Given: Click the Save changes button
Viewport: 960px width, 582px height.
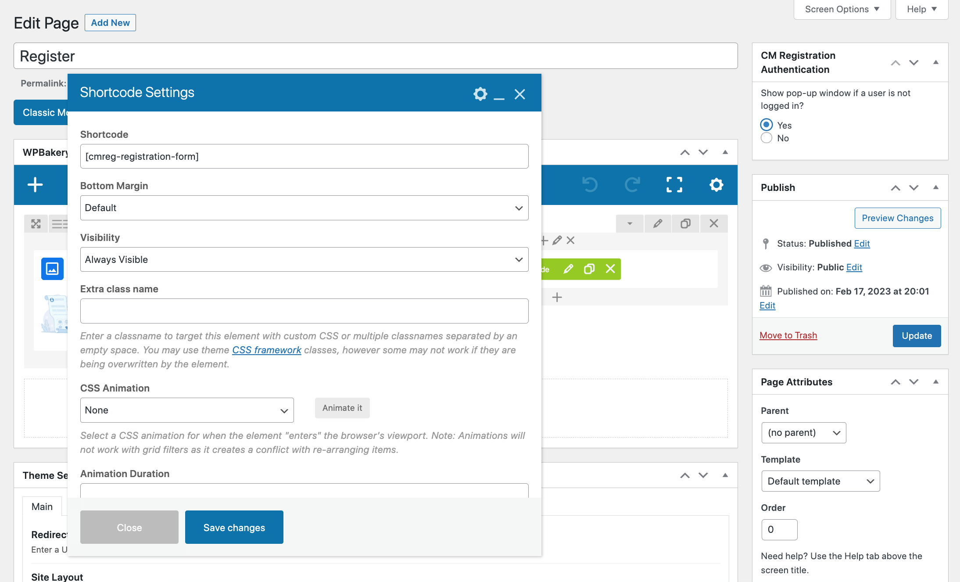Looking at the screenshot, I should click(234, 526).
